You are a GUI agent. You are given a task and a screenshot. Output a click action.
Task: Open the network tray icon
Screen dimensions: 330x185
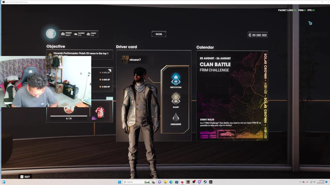[311, 182]
